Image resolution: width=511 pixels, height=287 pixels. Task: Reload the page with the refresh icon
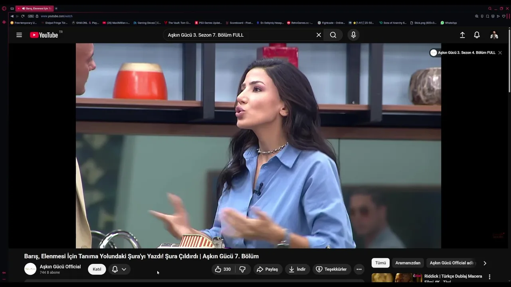[23, 16]
